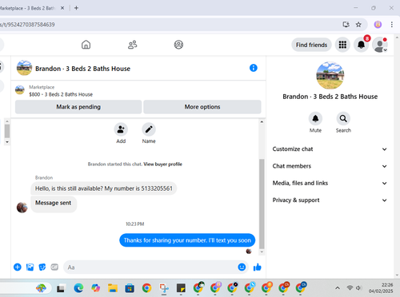Expand the Chat members section
The image size is (400, 297).
click(330, 166)
